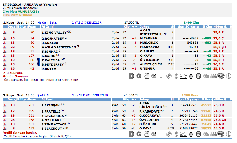Click the D icon under race 2

point(132,134)
